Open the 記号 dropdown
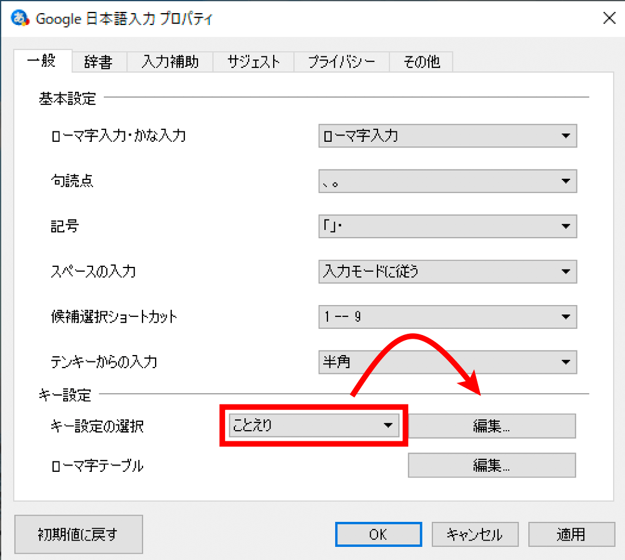625x560 pixels. [x=447, y=226]
